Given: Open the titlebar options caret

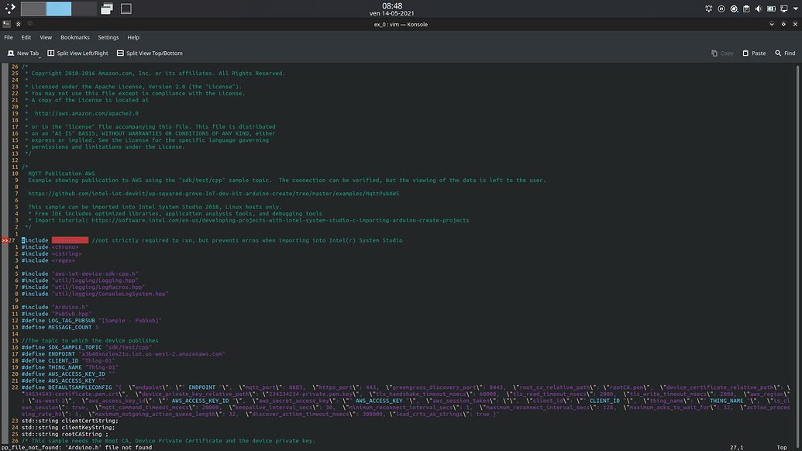Looking at the screenshot, I should click(x=772, y=24).
